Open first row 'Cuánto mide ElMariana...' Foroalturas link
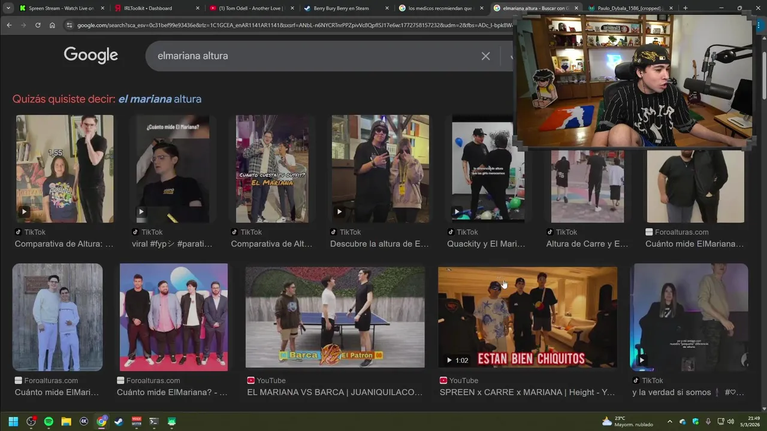 click(694, 244)
